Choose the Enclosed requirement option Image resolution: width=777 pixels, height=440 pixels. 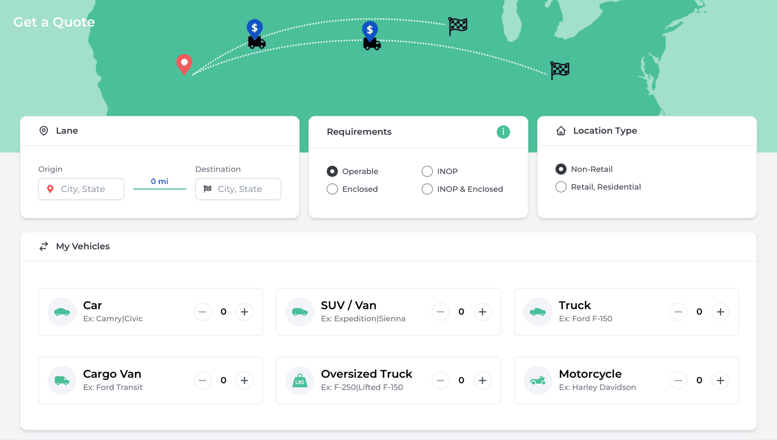tap(332, 189)
